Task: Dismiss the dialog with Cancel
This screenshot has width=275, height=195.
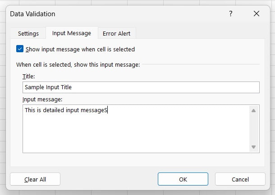Action: click(240, 179)
